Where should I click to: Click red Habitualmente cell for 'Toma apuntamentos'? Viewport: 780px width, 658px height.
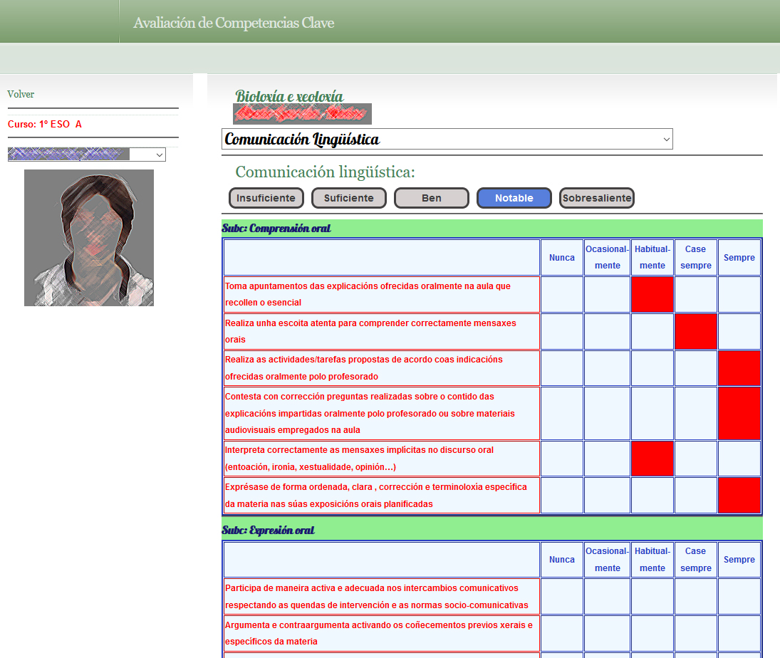click(x=652, y=294)
